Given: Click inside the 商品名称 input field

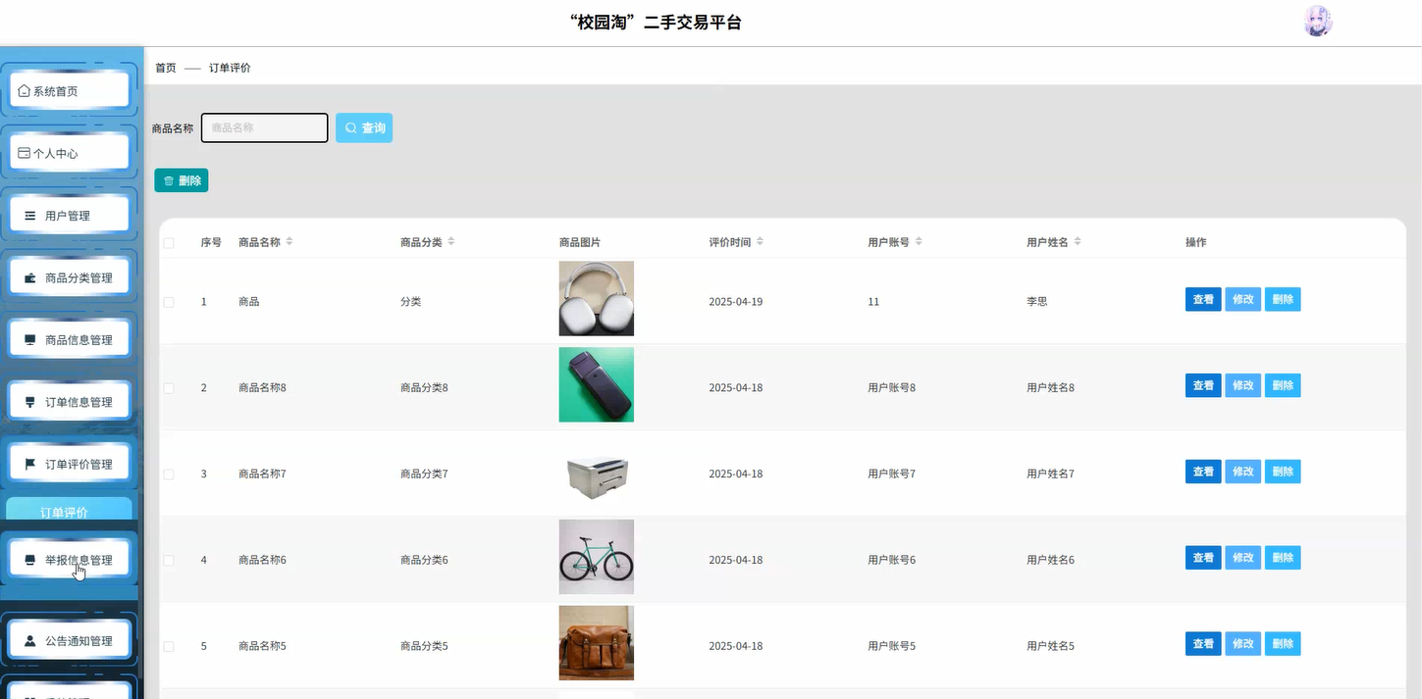Looking at the screenshot, I should pyautogui.click(x=263, y=127).
